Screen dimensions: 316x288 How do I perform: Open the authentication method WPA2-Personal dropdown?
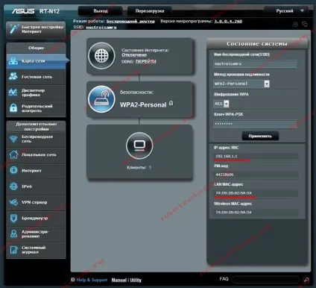tap(241, 84)
